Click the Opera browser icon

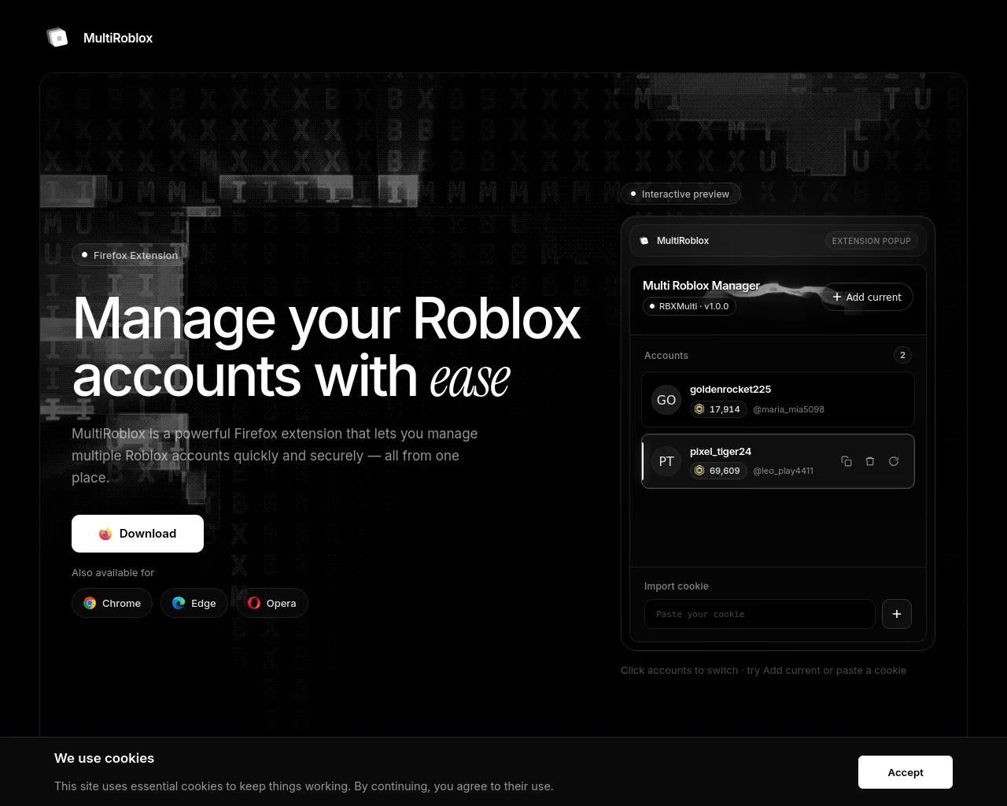[254, 603]
